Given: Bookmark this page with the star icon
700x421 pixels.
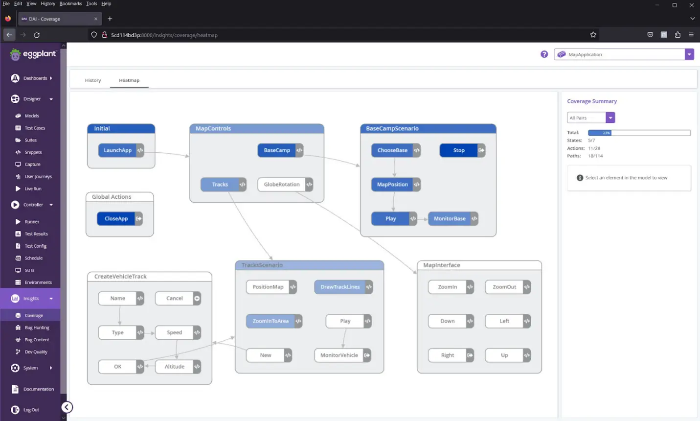Looking at the screenshot, I should (593, 35).
